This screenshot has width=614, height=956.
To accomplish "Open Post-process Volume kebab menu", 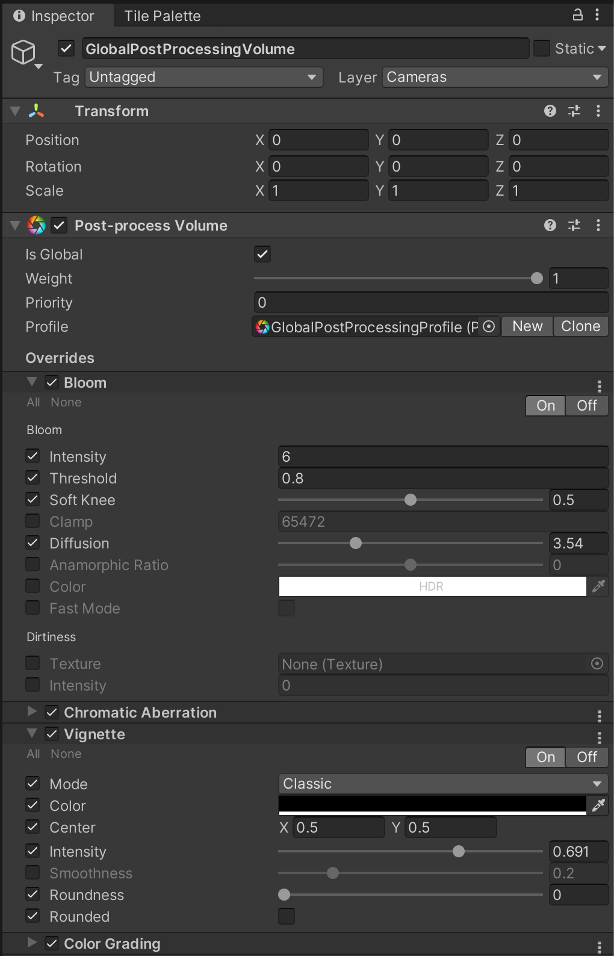I will (598, 225).
